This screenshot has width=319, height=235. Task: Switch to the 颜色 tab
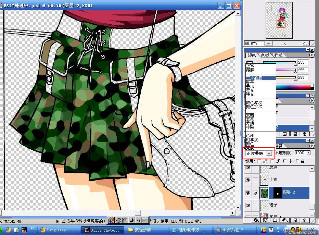point(252,55)
